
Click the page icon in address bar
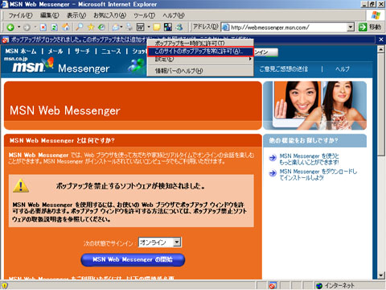[x=226, y=27]
